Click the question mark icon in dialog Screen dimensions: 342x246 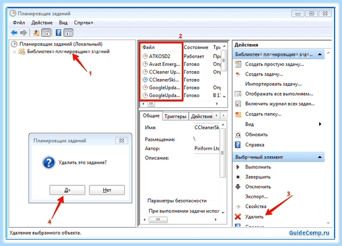[48, 162]
